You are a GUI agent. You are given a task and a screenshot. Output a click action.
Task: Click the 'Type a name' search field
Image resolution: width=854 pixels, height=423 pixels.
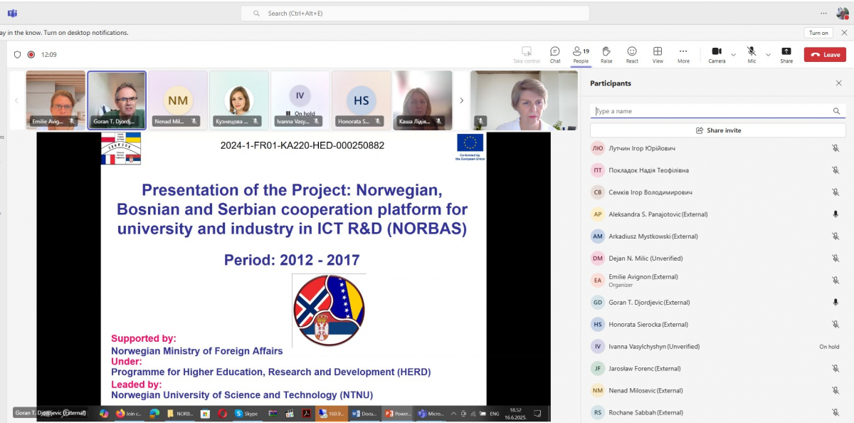point(712,111)
